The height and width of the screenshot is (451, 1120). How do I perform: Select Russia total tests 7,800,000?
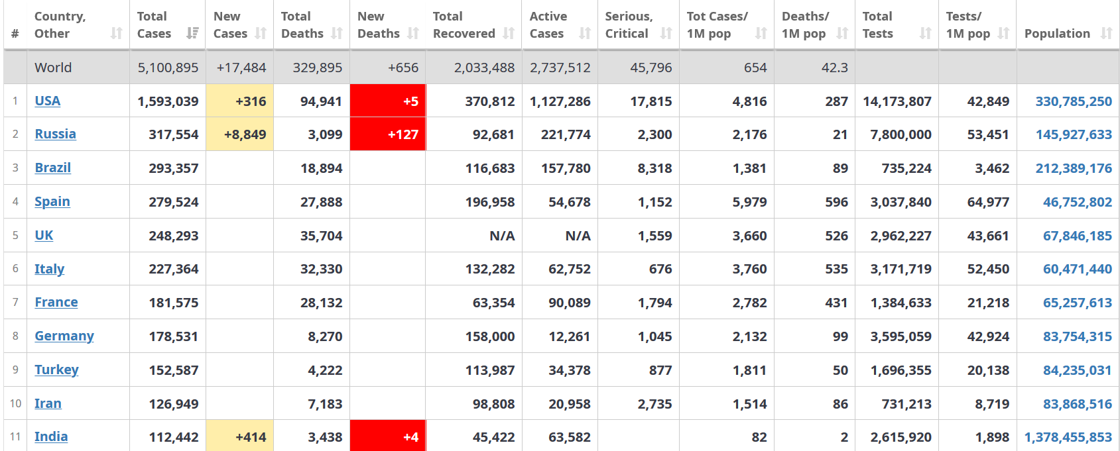[x=901, y=134]
